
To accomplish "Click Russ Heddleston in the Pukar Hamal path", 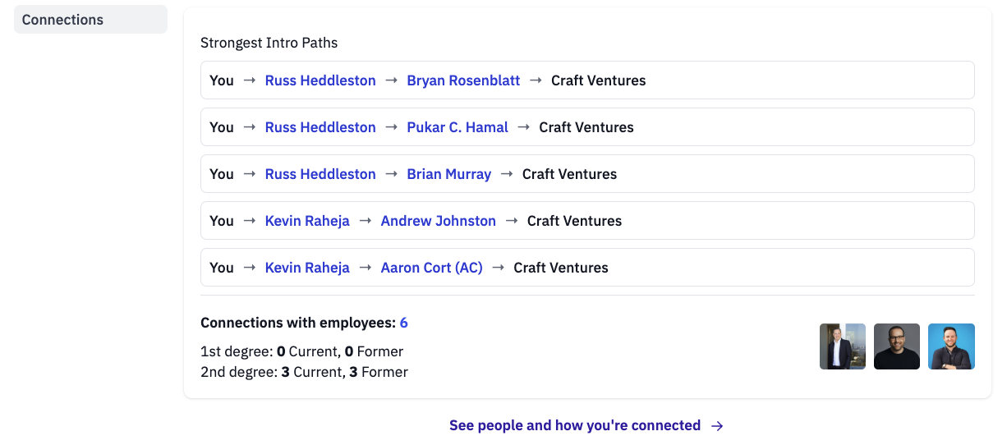I will tap(320, 127).
